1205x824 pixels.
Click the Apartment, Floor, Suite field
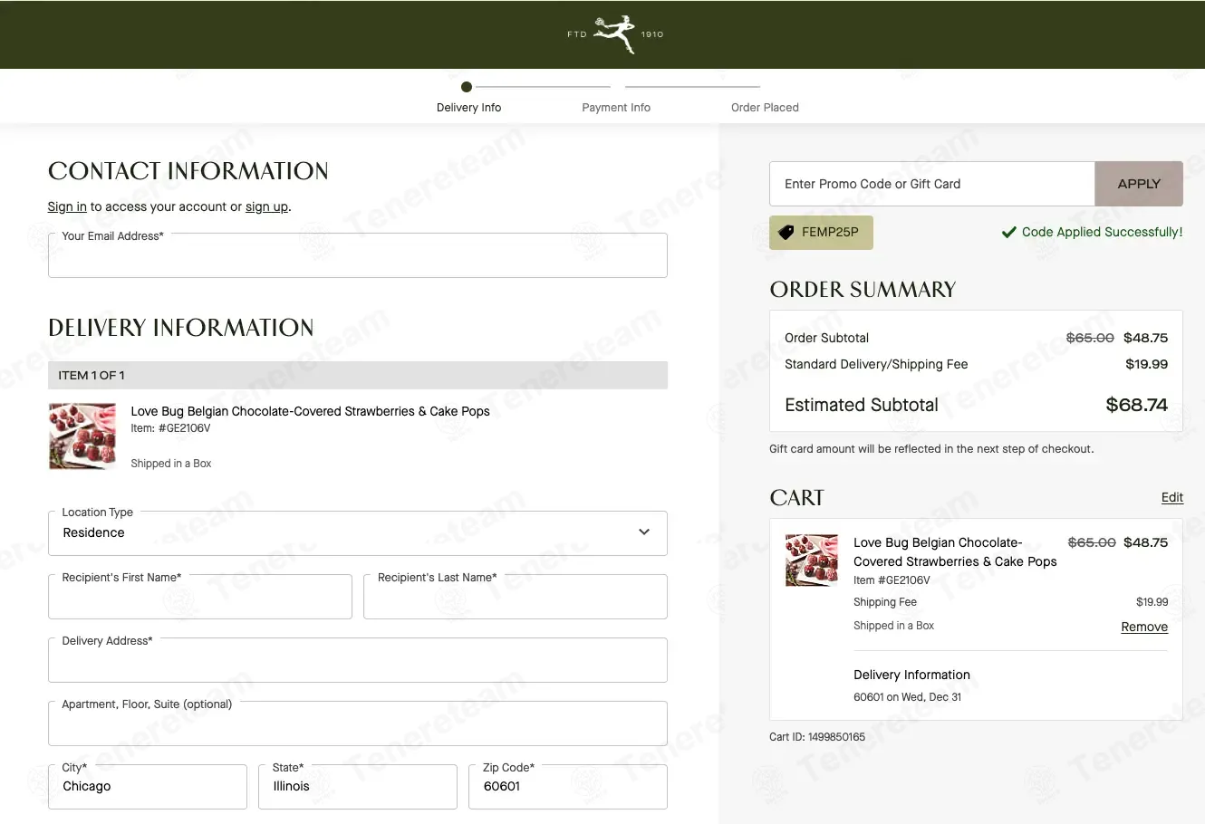tap(357, 725)
